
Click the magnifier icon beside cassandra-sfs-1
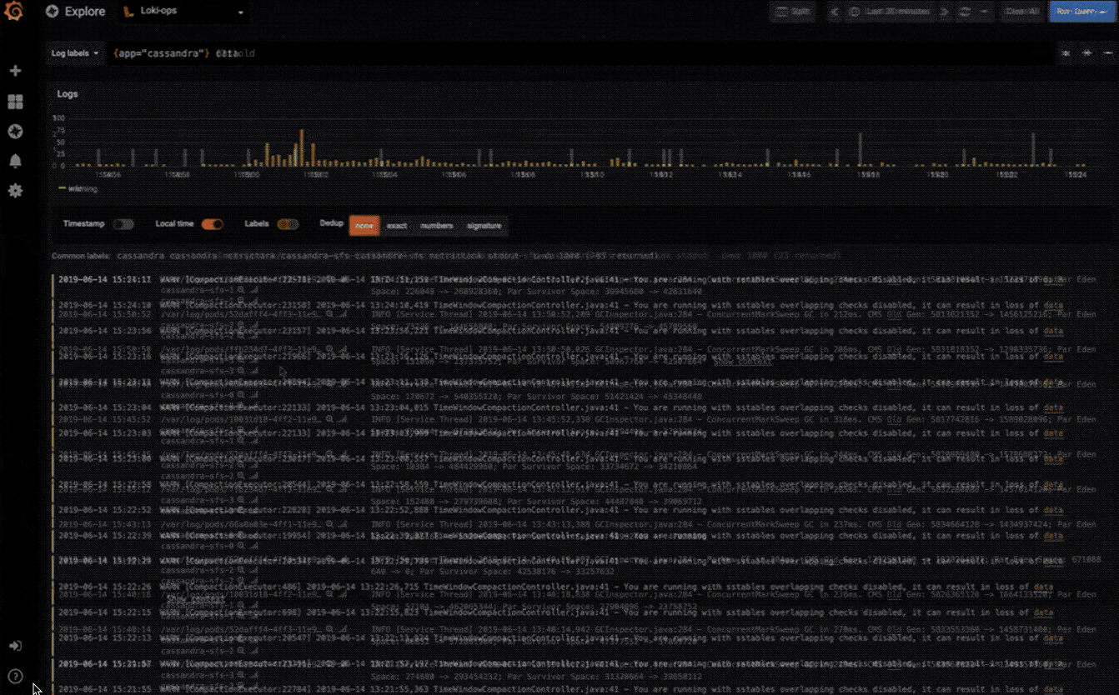(x=240, y=290)
